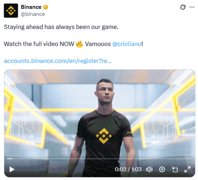This screenshot has height=180, width=198.
Task: Open the @cristiano mention link
Action: click(x=127, y=44)
